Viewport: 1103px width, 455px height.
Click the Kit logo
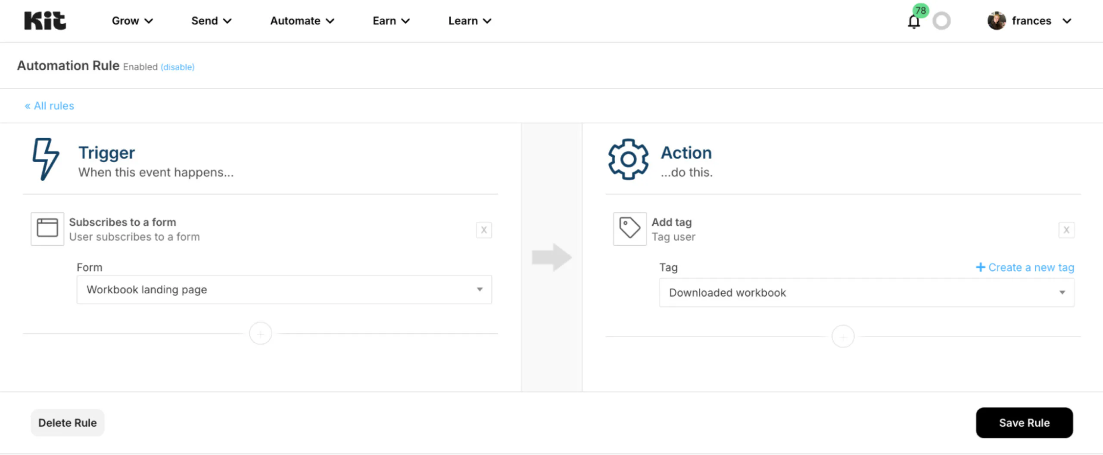coord(45,21)
